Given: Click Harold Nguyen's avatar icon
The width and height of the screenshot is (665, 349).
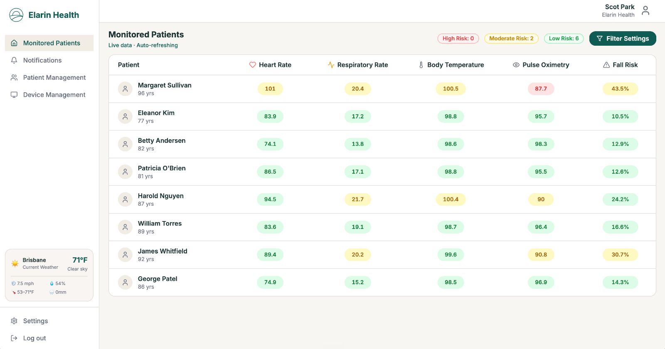Looking at the screenshot, I should [x=125, y=199].
